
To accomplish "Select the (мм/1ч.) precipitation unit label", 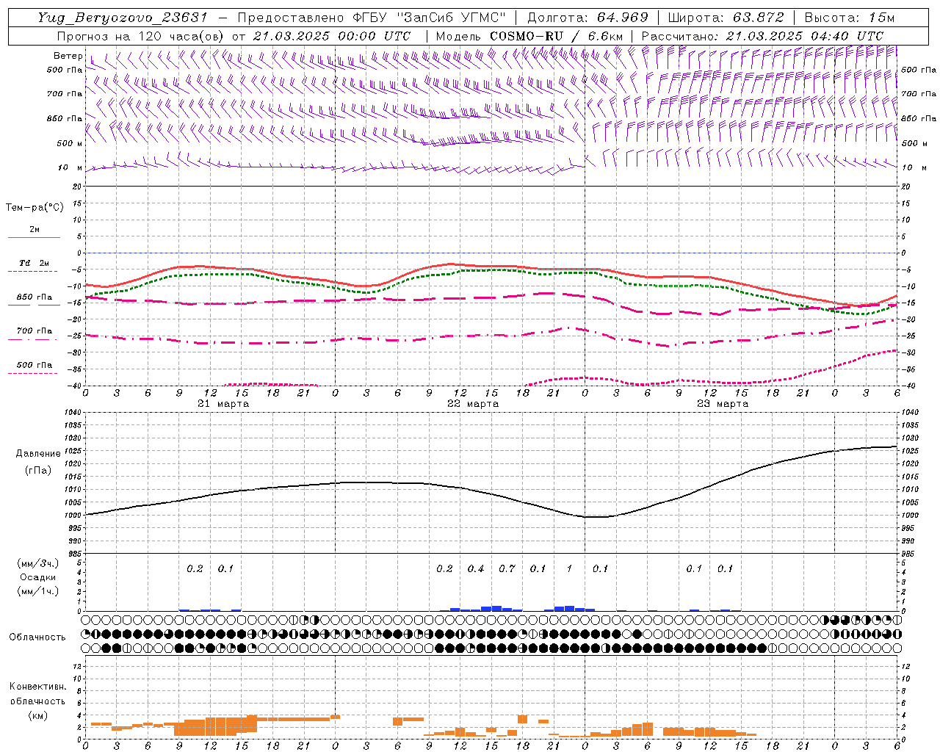I will click(38, 591).
